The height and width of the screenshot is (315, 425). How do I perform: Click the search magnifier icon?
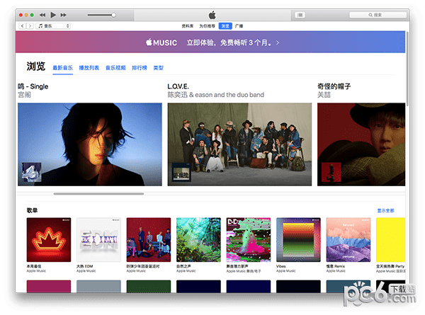(370, 15)
